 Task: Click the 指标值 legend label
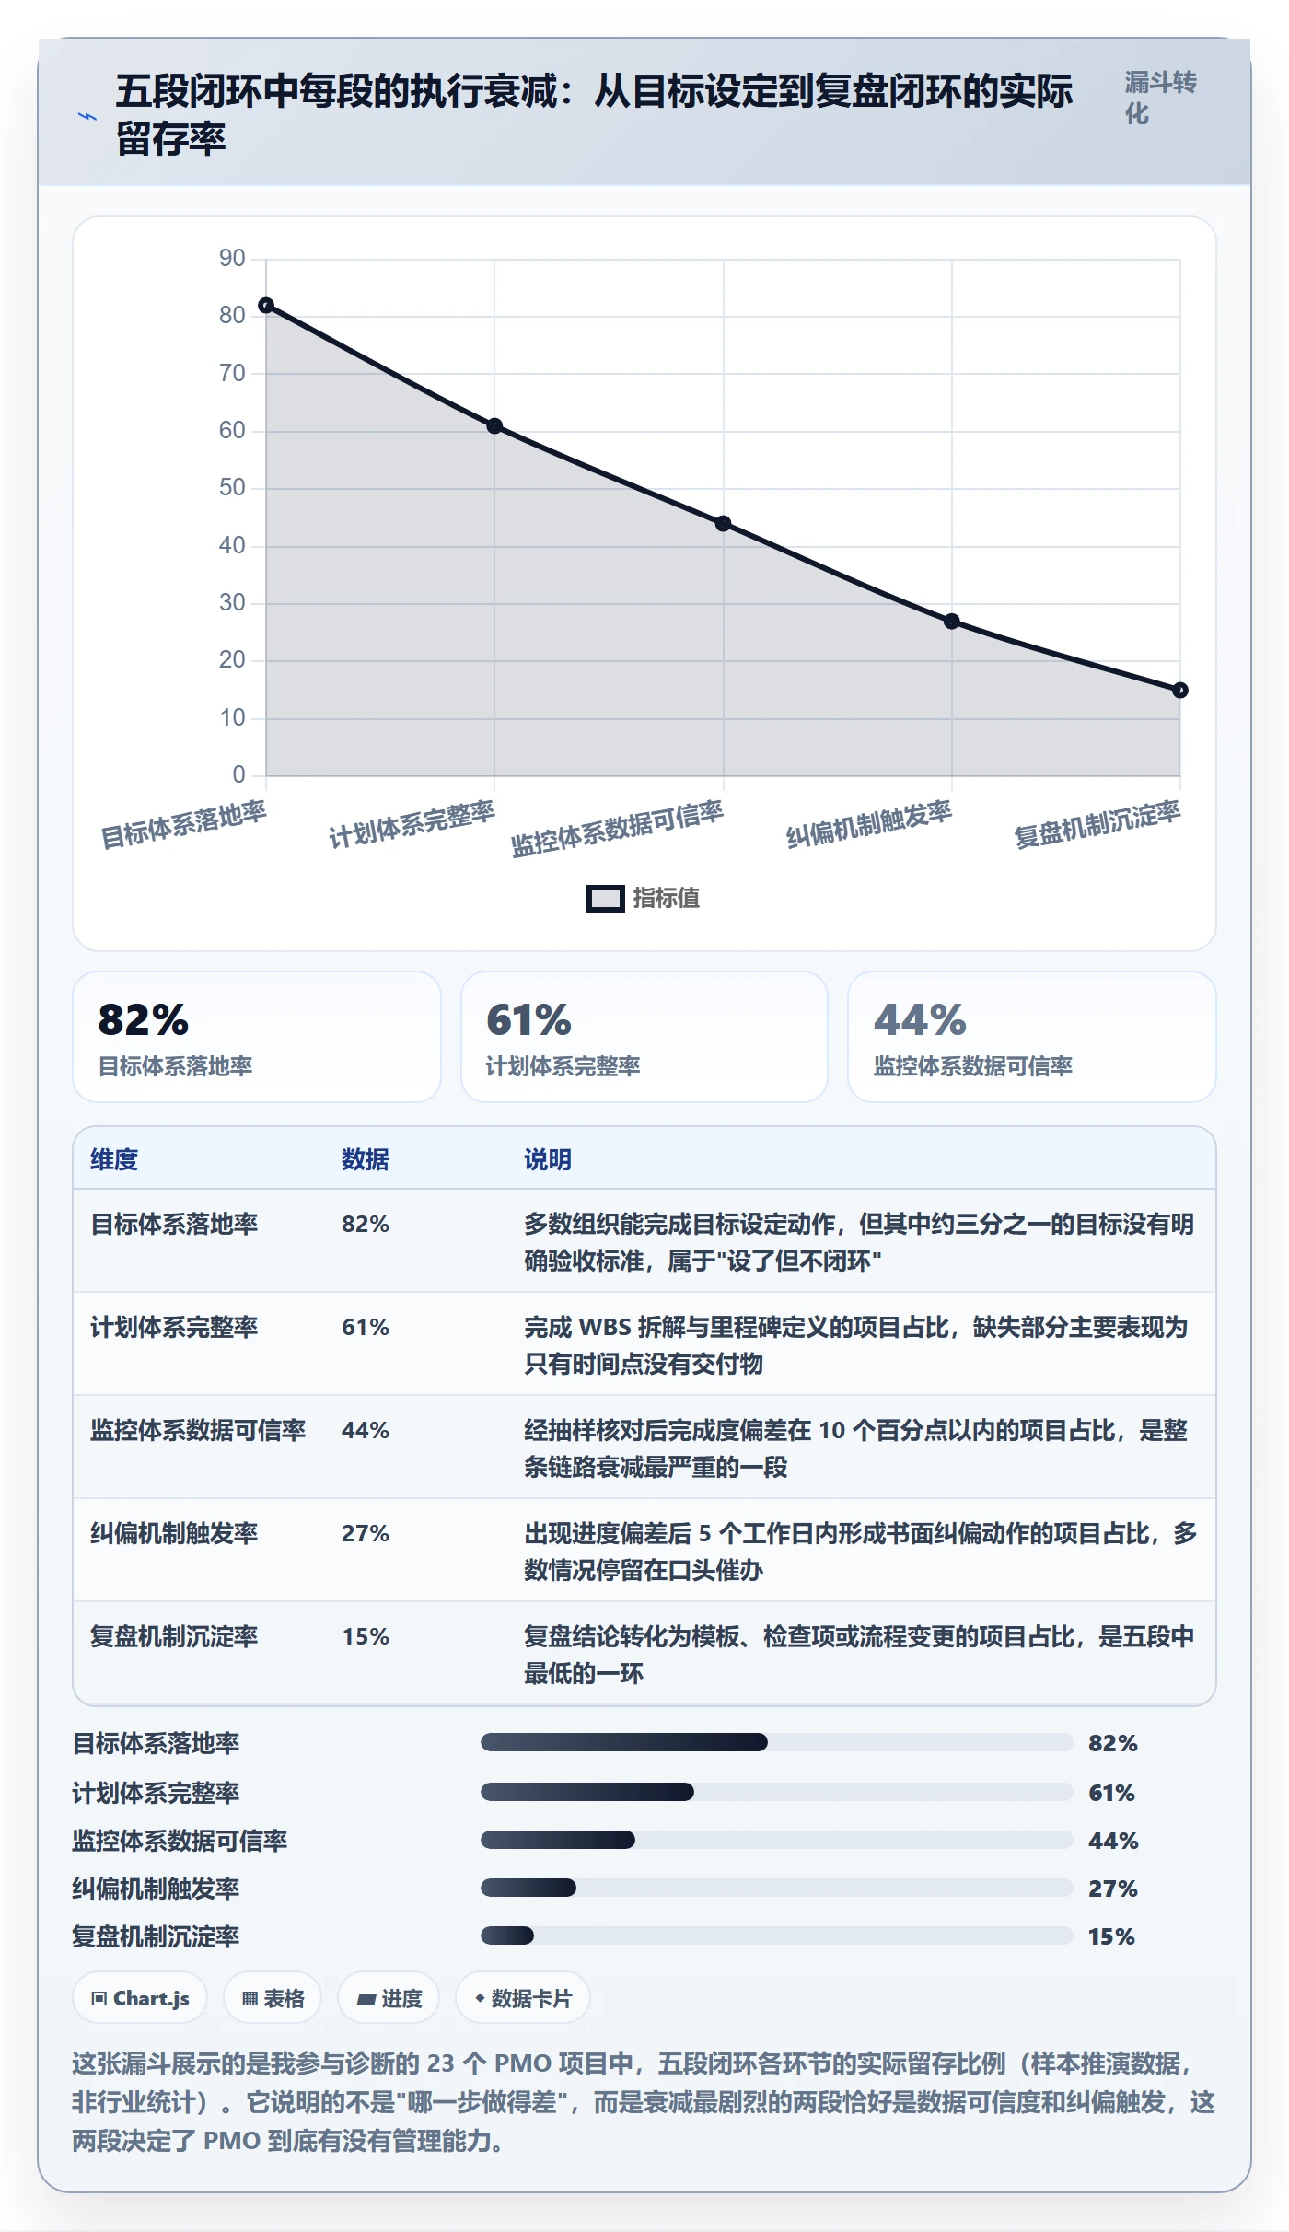(x=666, y=899)
